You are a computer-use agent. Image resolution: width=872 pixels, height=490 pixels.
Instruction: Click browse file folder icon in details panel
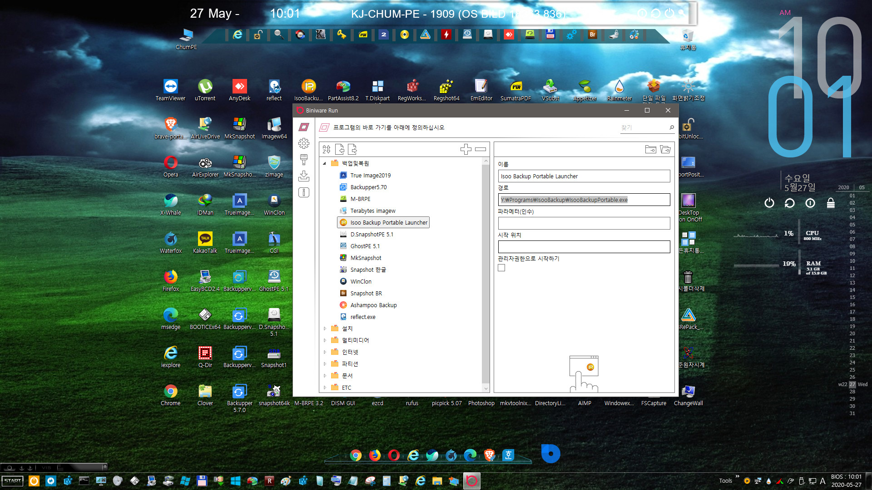click(651, 149)
